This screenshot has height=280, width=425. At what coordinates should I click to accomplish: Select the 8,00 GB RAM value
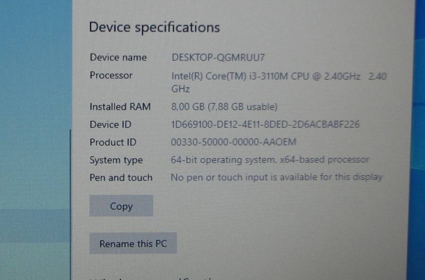[x=224, y=107]
